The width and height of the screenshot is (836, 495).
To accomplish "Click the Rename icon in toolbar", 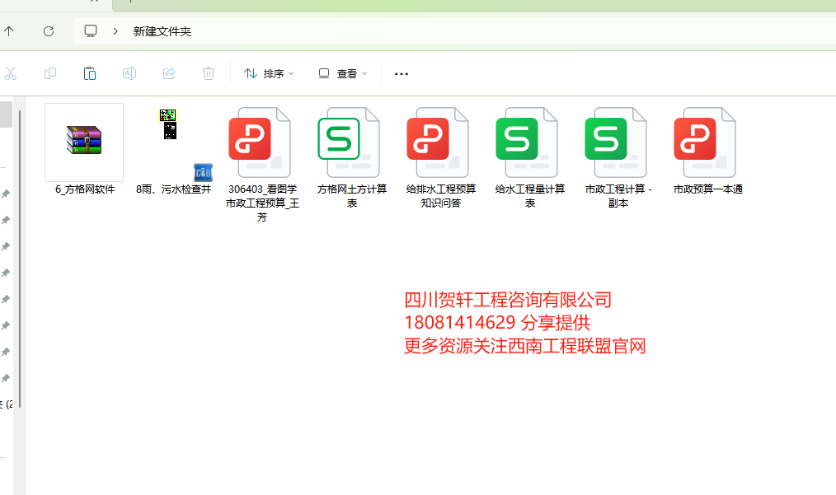I will point(129,73).
